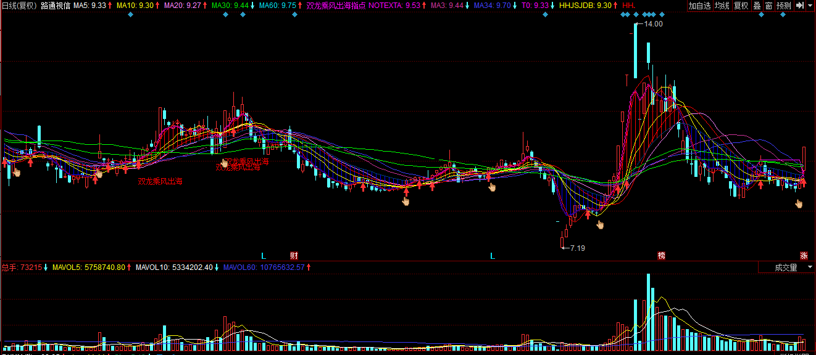Open the top-right toolbar dropdown arrow
Image resolution: width=816 pixels, height=355 pixels.
coord(810,6)
